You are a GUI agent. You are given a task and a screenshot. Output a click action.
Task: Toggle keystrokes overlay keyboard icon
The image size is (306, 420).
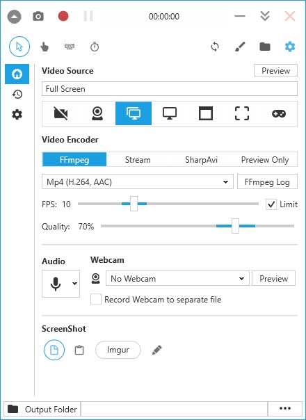click(70, 47)
